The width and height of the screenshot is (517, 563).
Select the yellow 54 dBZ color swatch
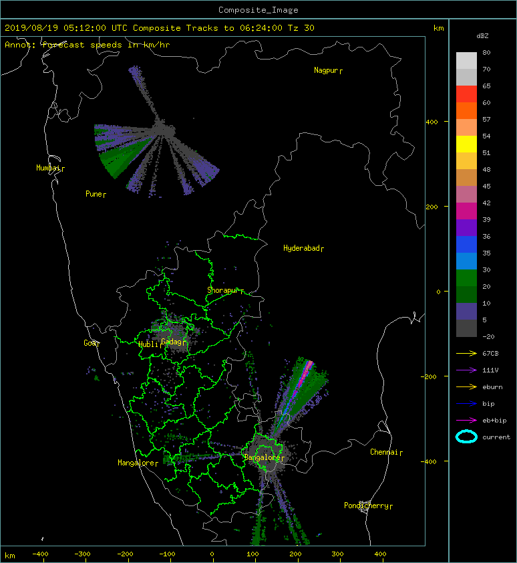click(466, 144)
